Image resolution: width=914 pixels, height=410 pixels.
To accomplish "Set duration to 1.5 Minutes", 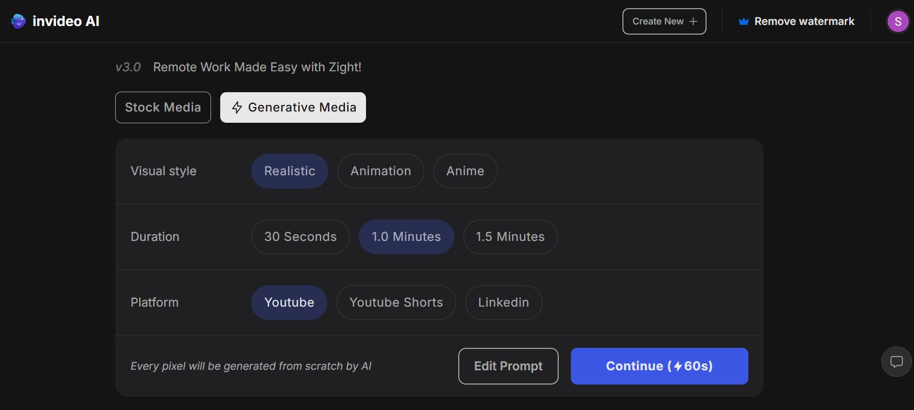I will coord(510,237).
